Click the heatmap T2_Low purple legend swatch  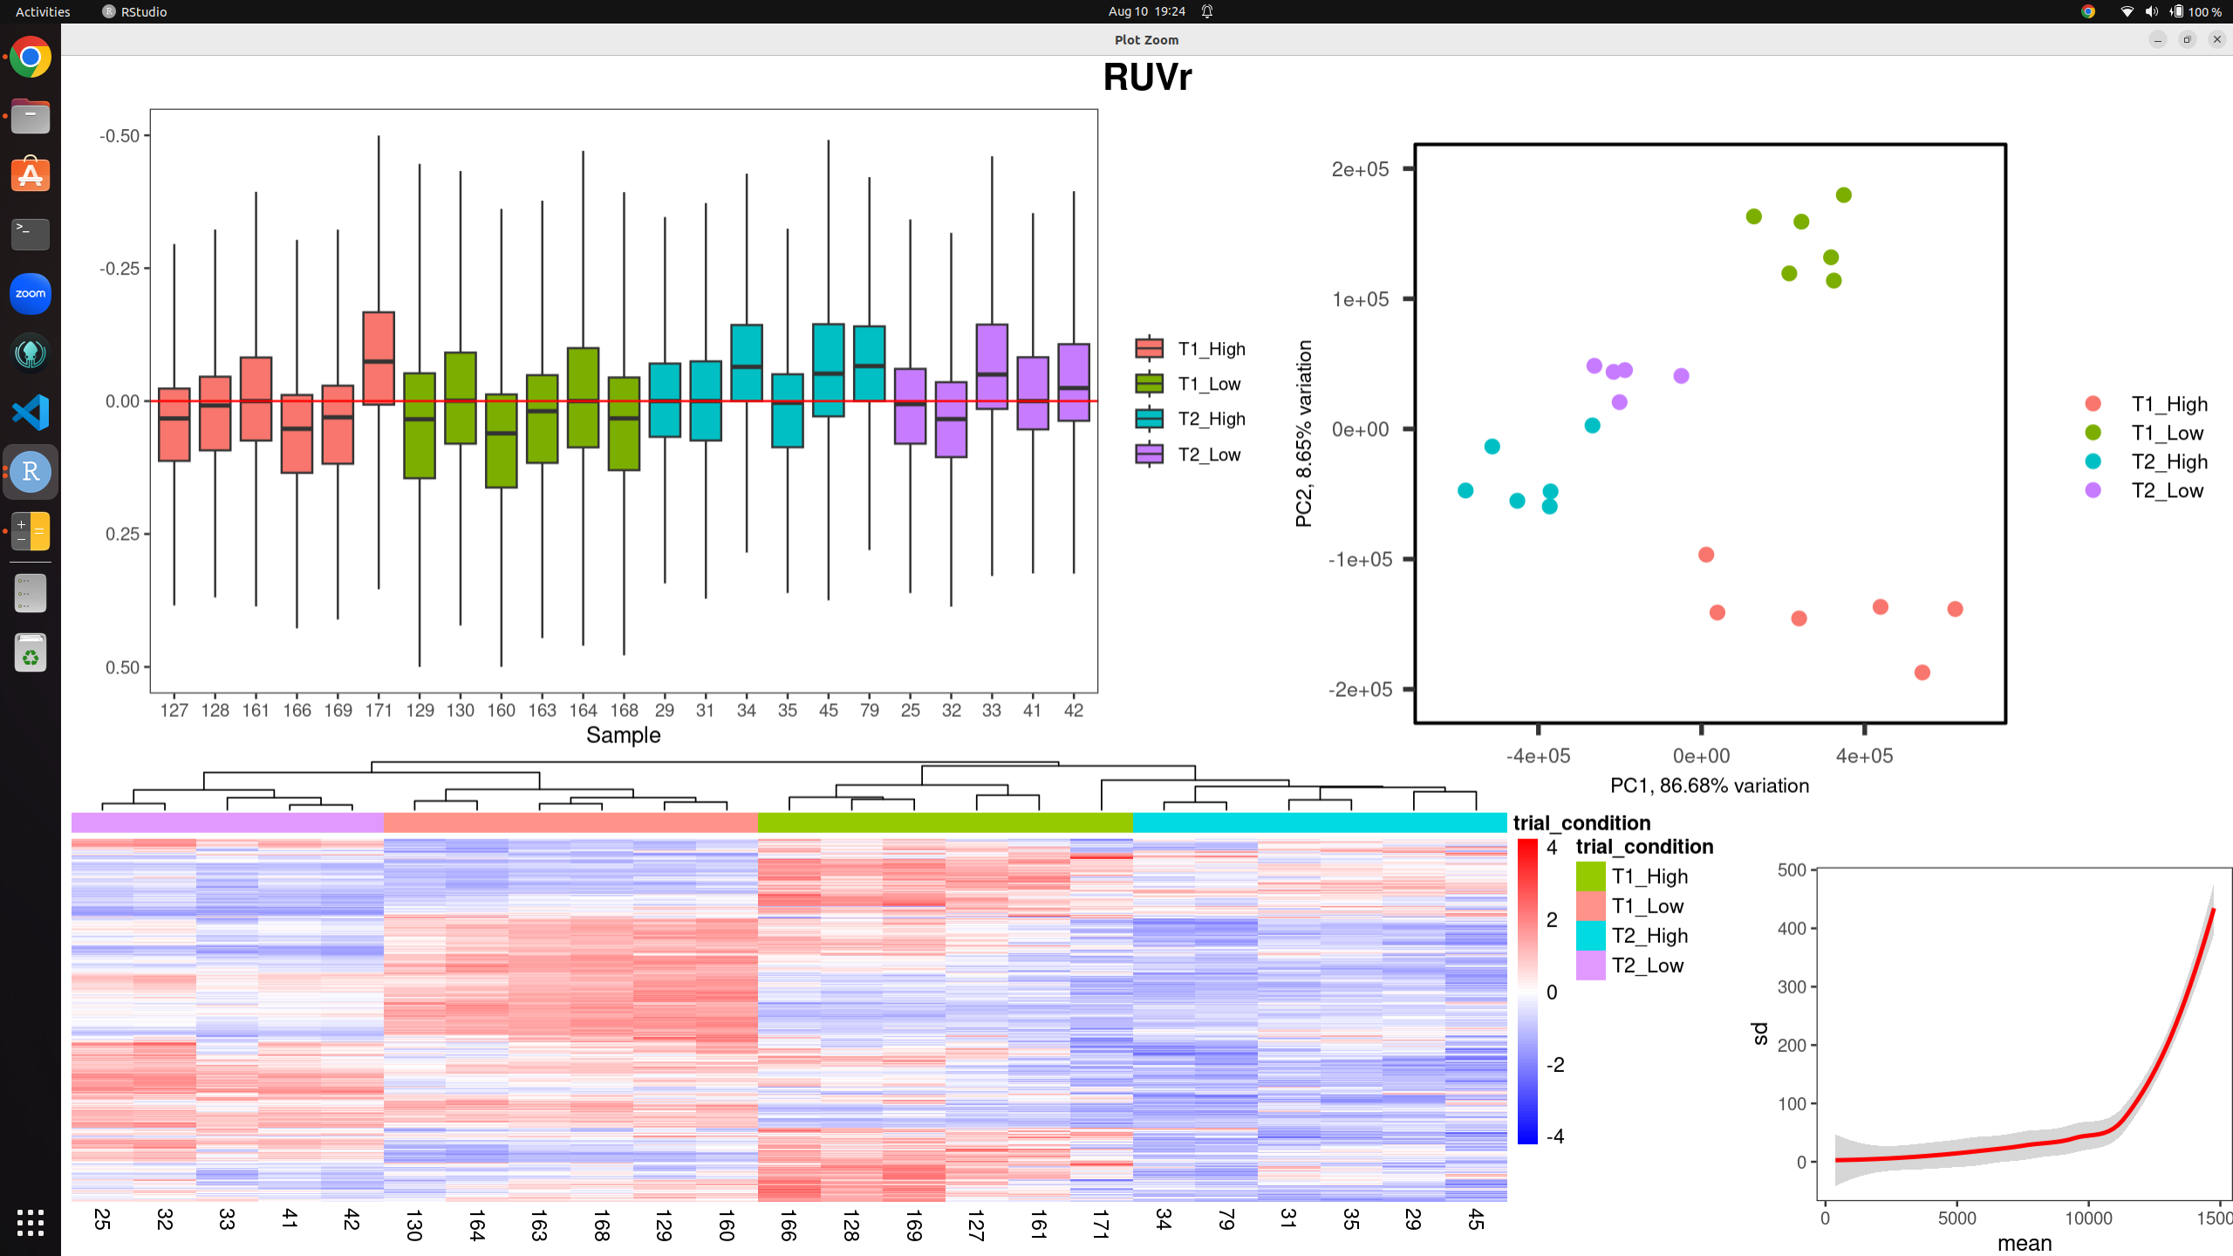pyautogui.click(x=1590, y=965)
